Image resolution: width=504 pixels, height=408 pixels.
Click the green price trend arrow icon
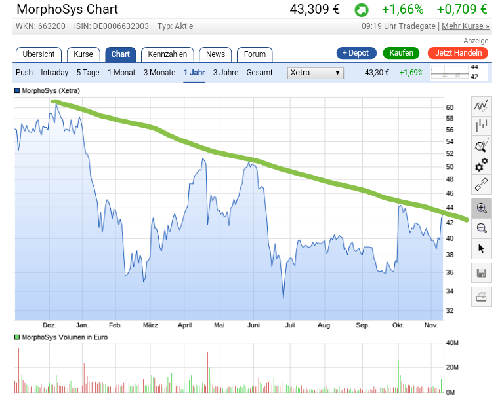pos(361,10)
